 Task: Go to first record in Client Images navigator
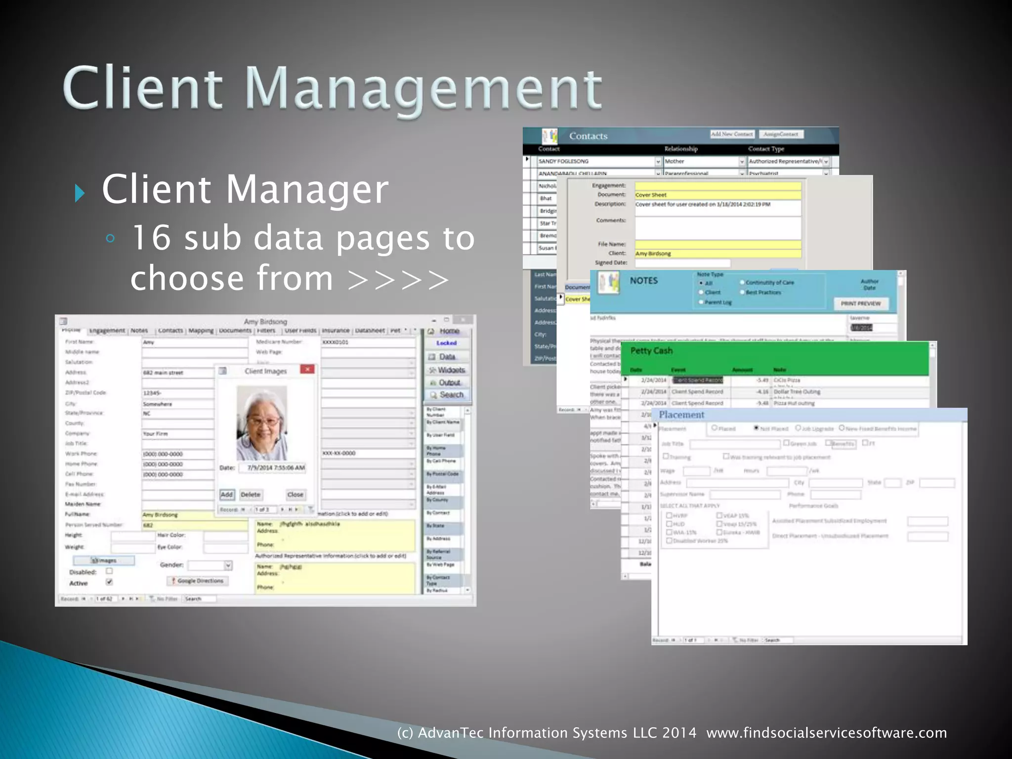(x=243, y=509)
